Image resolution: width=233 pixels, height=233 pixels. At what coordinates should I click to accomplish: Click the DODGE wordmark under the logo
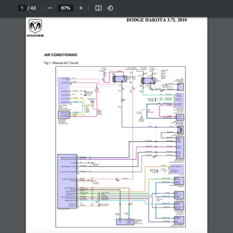click(x=35, y=35)
